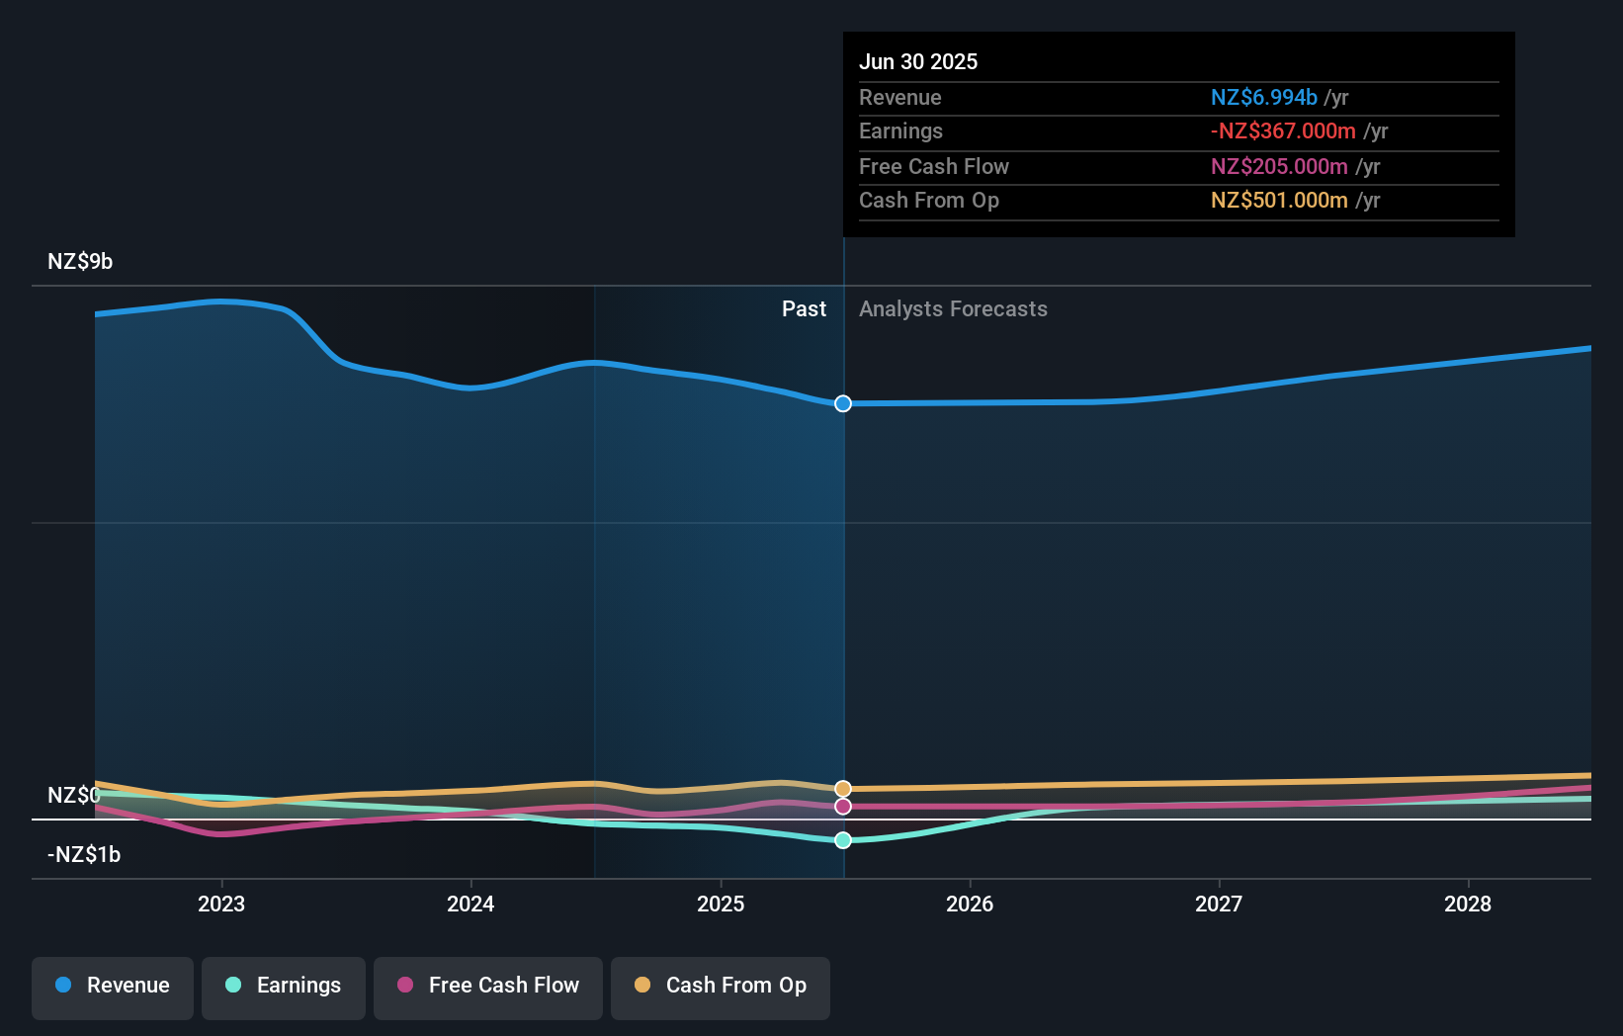Viewport: 1623px width, 1036px height.
Task: Toggle the Earnings series visibility
Action: tap(284, 986)
